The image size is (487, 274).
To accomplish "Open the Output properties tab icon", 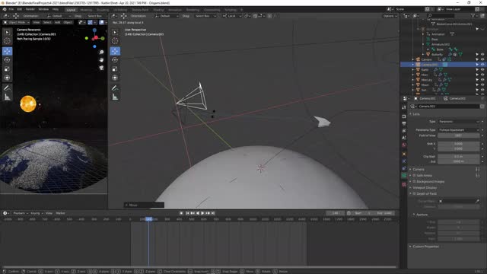I will [404, 123].
